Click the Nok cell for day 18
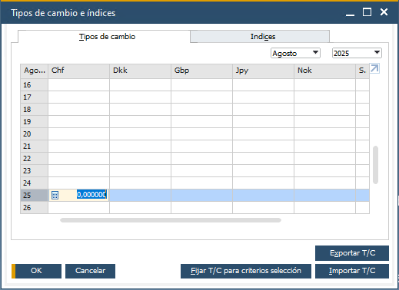The width and height of the screenshot is (399, 290). (324, 110)
